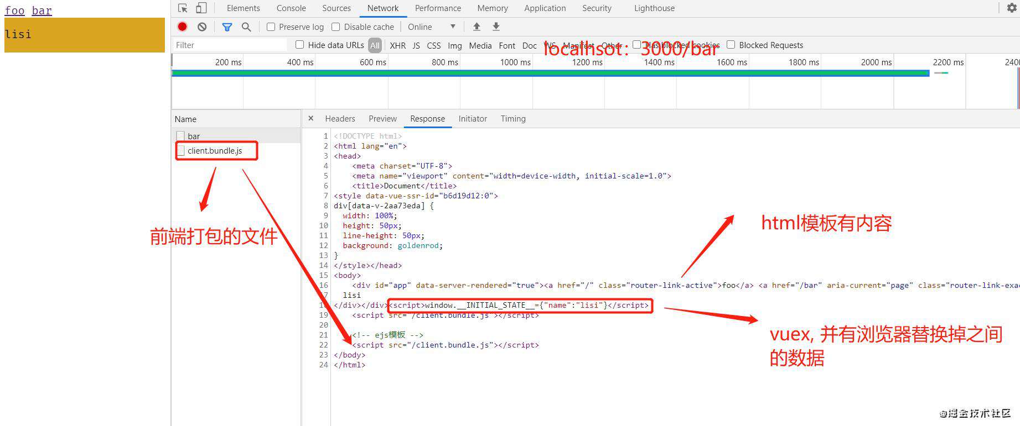Screen dimensions: 1020x426
Task: Toggle the network filter funnel icon
Action: (227, 27)
